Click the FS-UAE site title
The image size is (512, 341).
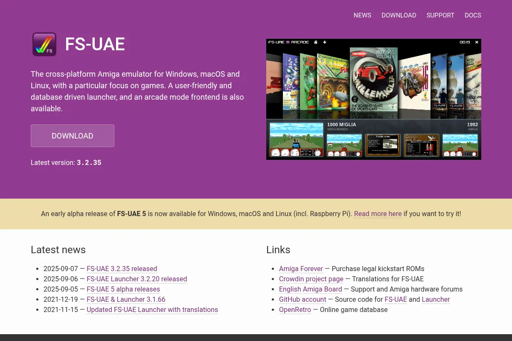click(95, 44)
